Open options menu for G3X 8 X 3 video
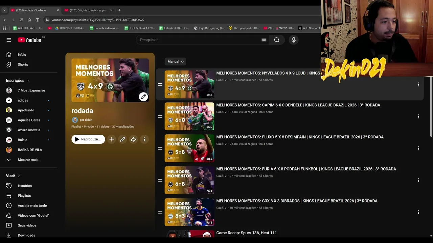The width and height of the screenshot is (433, 243). pos(418,212)
